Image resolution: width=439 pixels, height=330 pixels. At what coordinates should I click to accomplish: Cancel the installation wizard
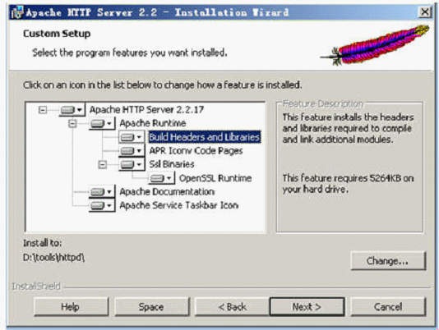point(388,307)
